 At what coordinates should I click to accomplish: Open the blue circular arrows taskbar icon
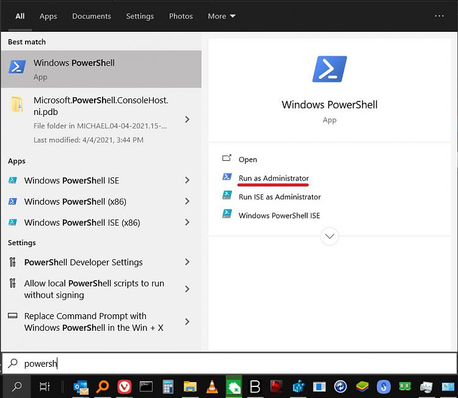point(341,387)
